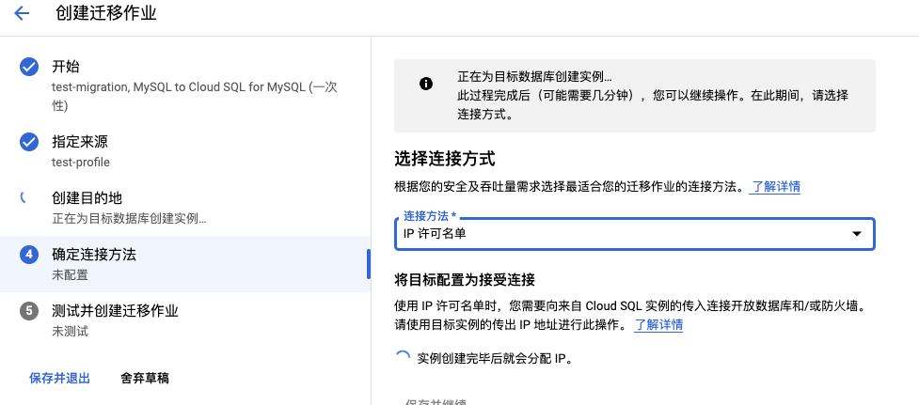Viewport: 919px width, 405px height.
Task: Select the 创建目的地 step label
Action: click(x=87, y=198)
